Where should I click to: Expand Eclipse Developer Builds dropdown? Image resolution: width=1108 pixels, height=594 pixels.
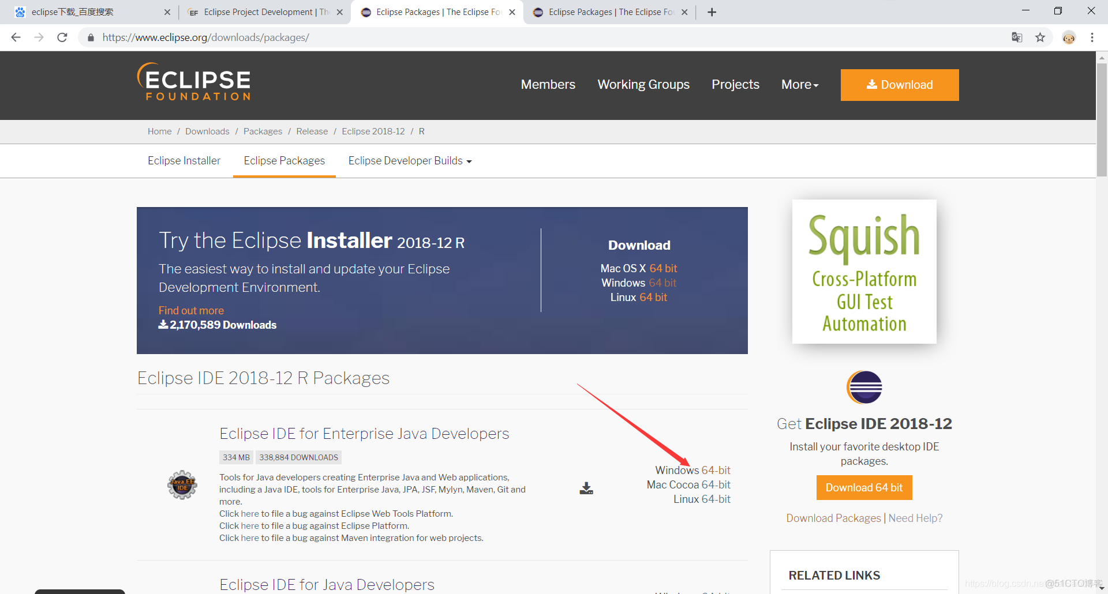pyautogui.click(x=410, y=161)
